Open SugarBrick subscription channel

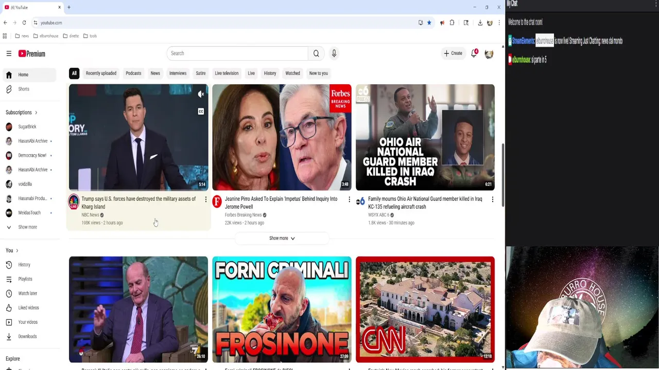pos(30,126)
